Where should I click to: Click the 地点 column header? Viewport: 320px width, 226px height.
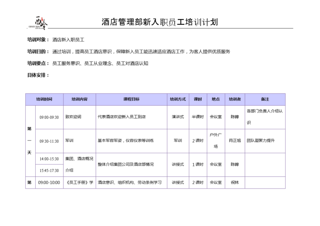[216, 99]
